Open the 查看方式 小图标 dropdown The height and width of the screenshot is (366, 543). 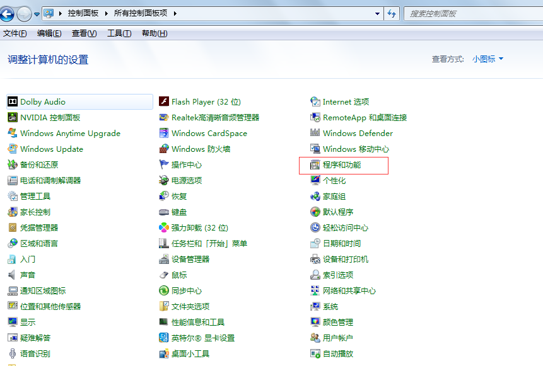coord(488,59)
